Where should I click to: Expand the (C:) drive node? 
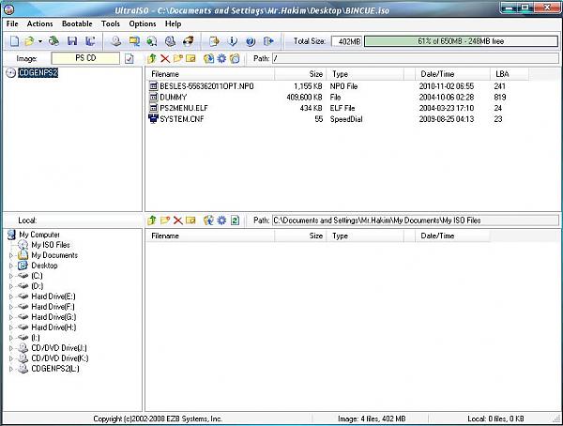click(x=10, y=276)
